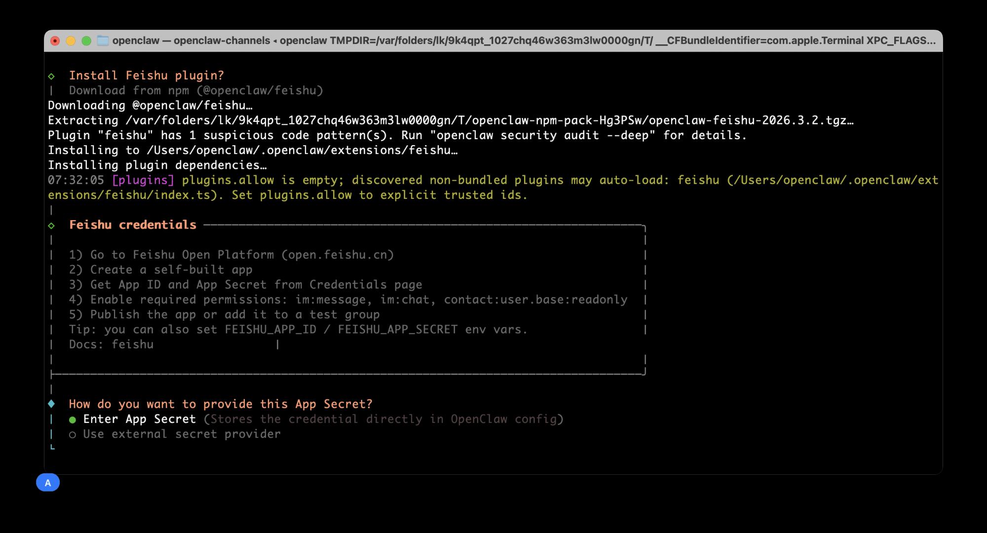Select the Enter App Secret option

pos(139,419)
